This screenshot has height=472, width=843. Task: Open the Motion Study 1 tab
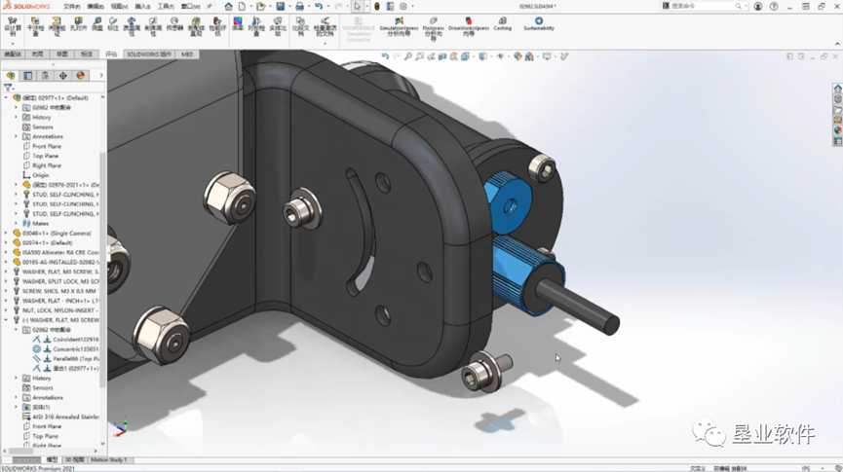tap(109, 459)
